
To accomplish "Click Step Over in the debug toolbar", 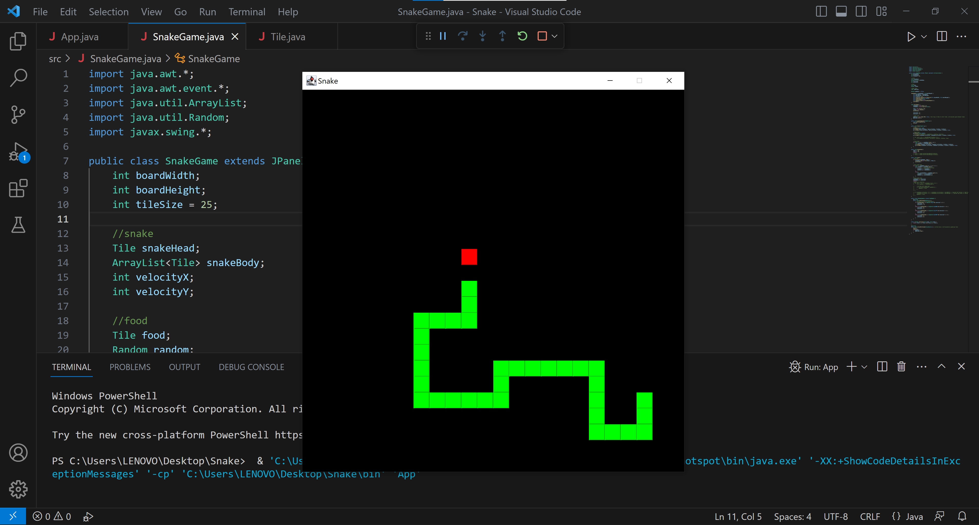I will click(463, 36).
